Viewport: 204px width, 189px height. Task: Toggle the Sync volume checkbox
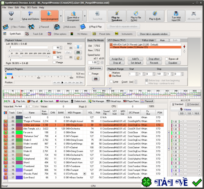coord(54,52)
